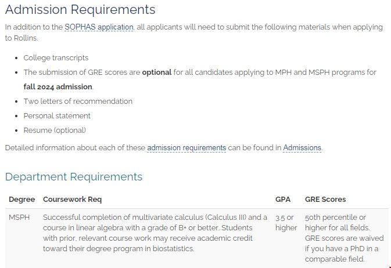Click the Personal statement list item

click(x=57, y=116)
